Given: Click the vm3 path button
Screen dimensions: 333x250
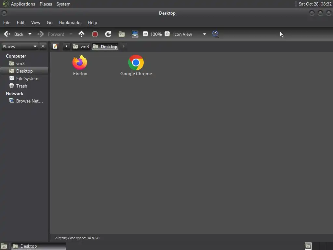Looking at the screenshot, I should pos(81,47).
